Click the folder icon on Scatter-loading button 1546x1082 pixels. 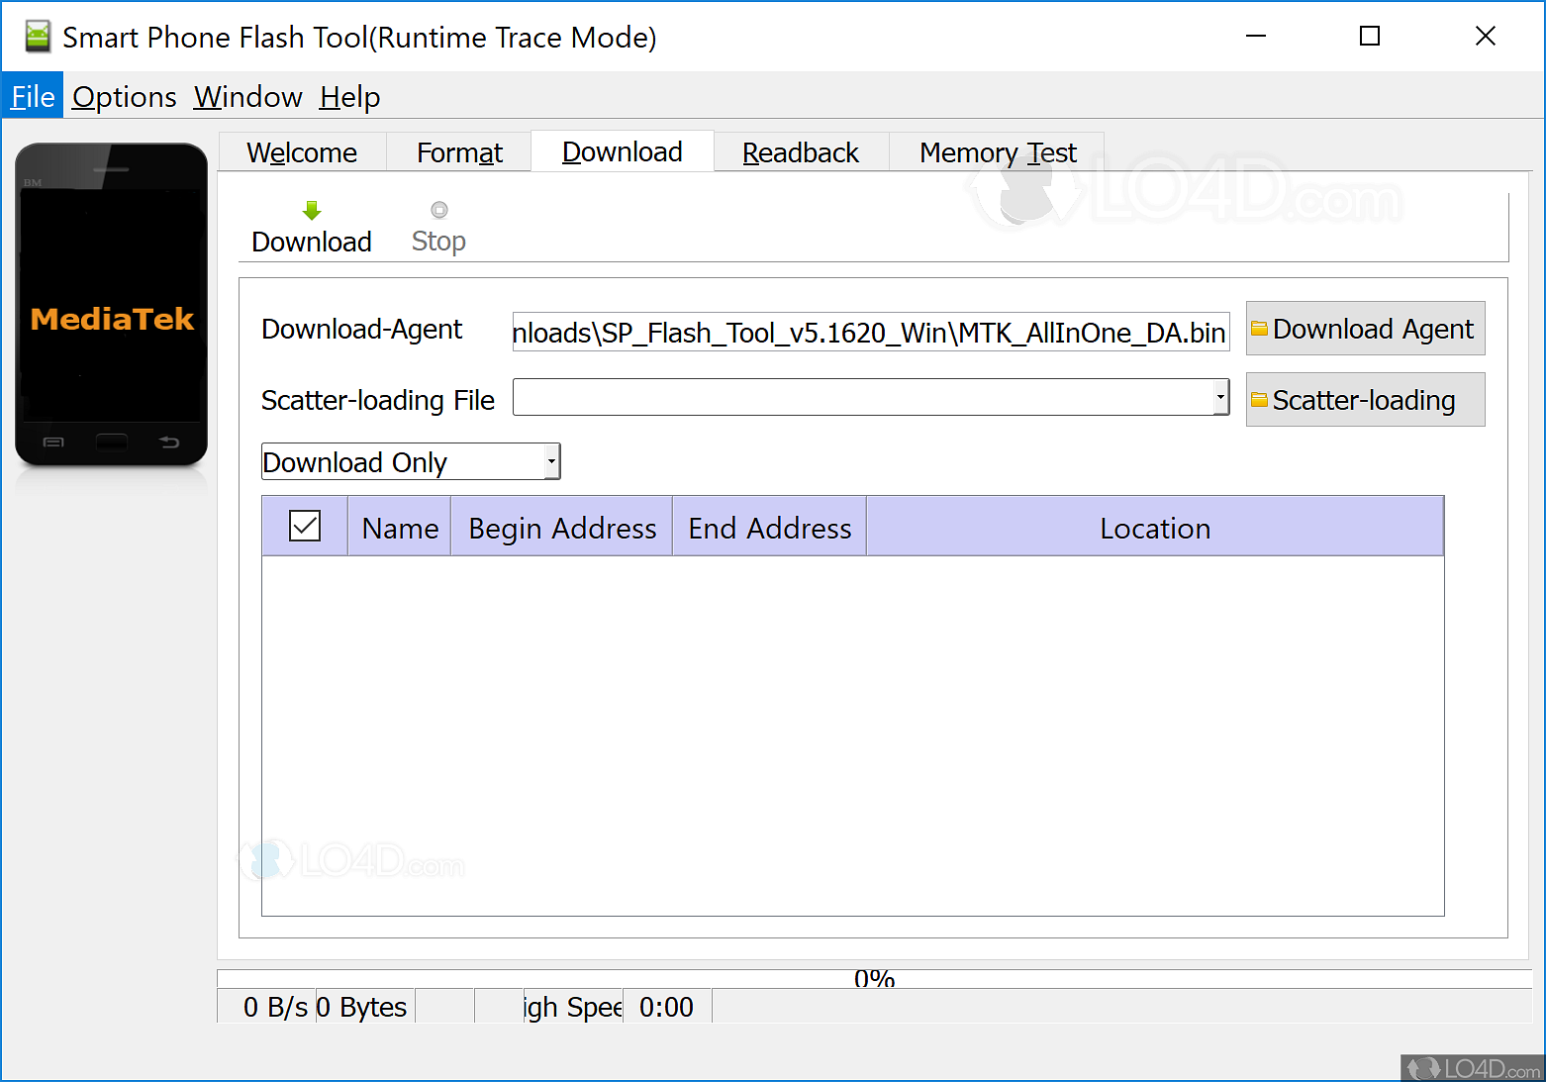coord(1259,400)
